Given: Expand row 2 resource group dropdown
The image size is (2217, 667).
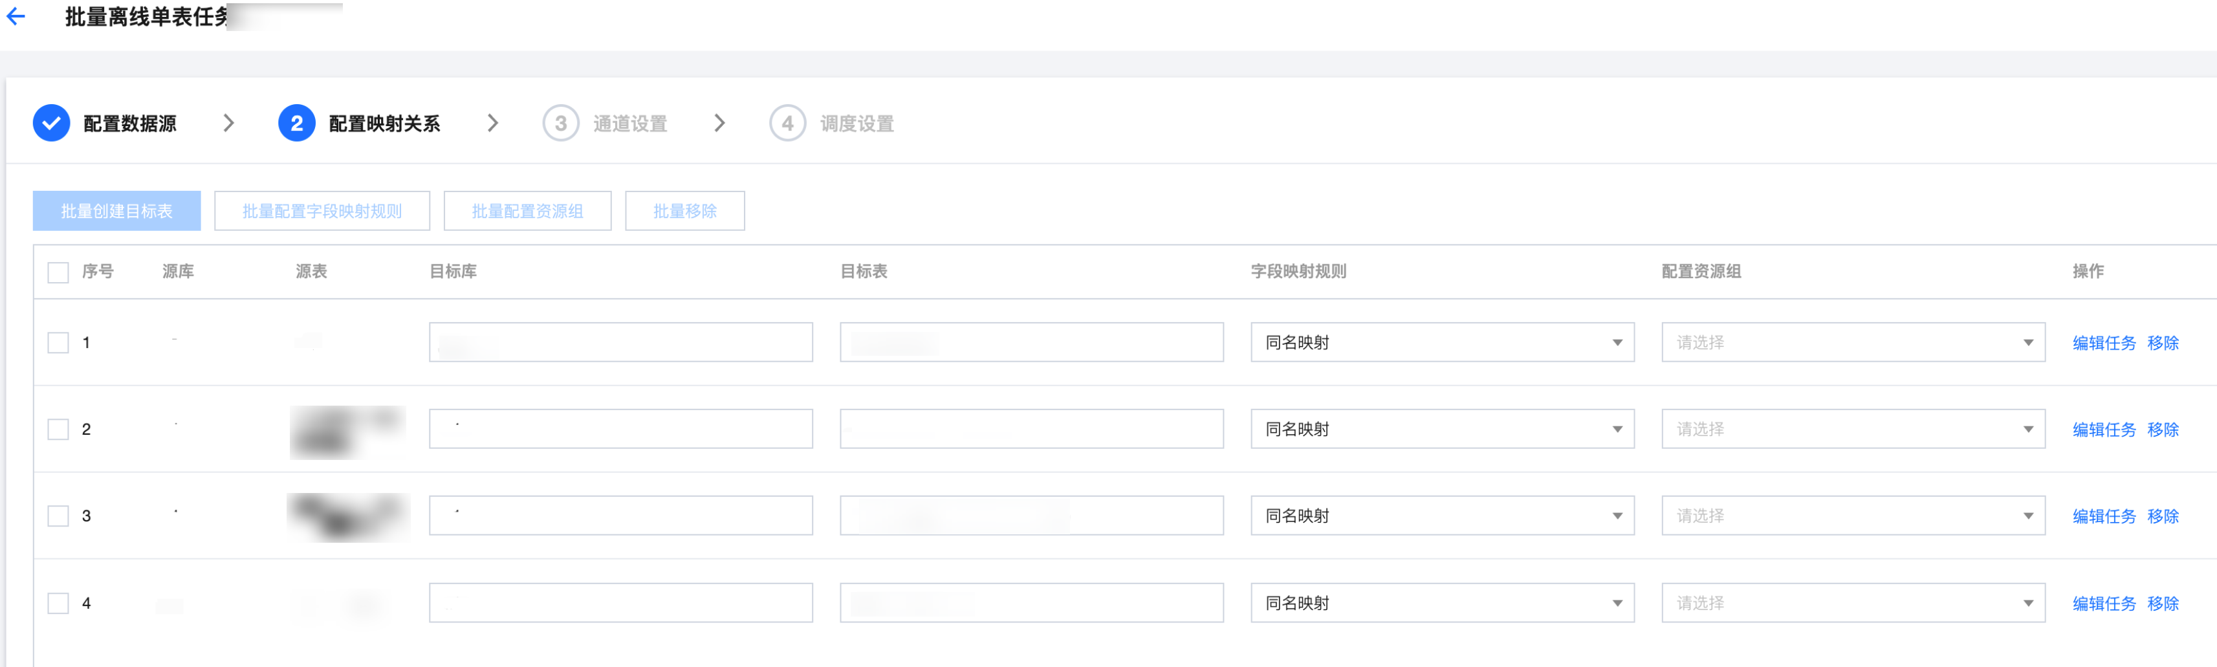Looking at the screenshot, I should coord(1852,429).
